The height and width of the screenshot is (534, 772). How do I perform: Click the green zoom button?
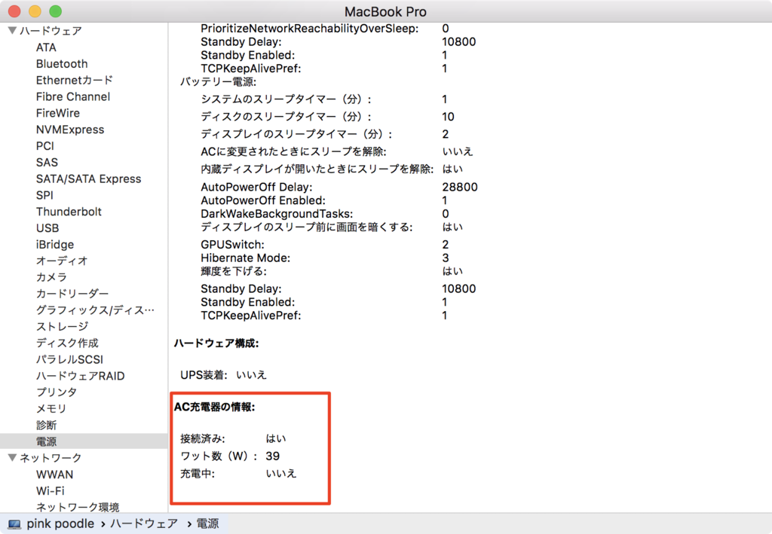point(56,11)
